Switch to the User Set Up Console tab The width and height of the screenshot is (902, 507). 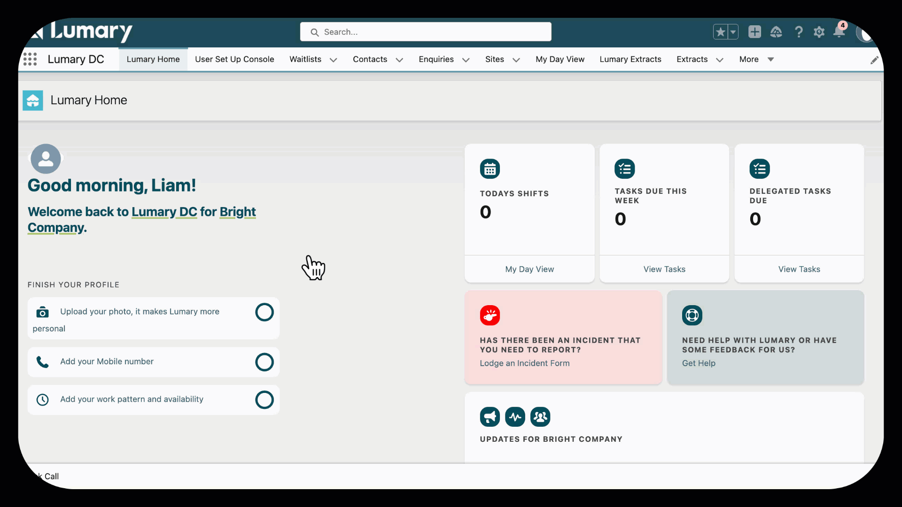pos(234,59)
